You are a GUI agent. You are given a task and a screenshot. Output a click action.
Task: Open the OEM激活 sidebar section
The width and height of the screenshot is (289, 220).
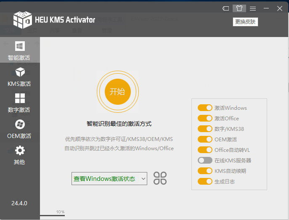(19, 129)
